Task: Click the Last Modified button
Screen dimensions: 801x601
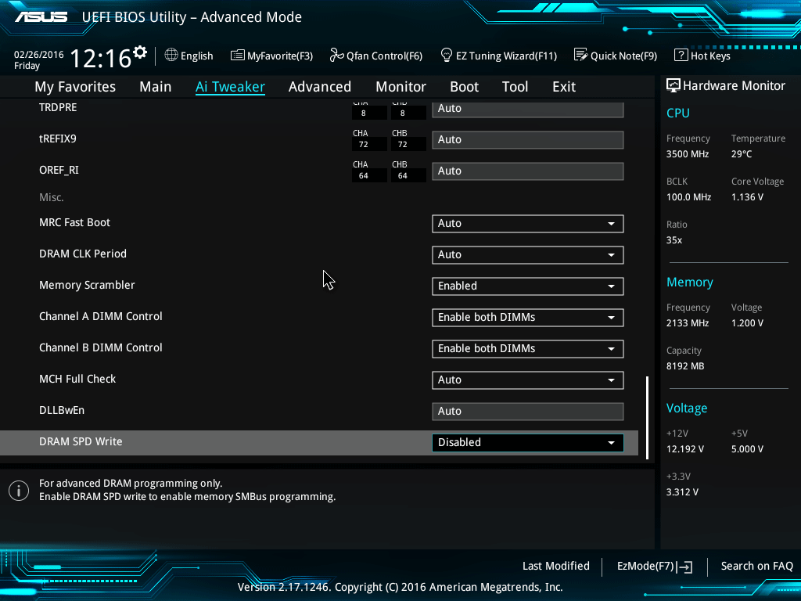Action: (x=555, y=566)
